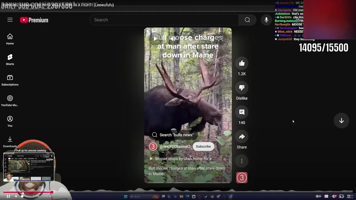The image size is (356, 200).
Task: Click the sub goal counter 14095/15500
Action: point(323,48)
